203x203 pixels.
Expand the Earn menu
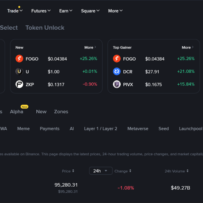click(66, 11)
